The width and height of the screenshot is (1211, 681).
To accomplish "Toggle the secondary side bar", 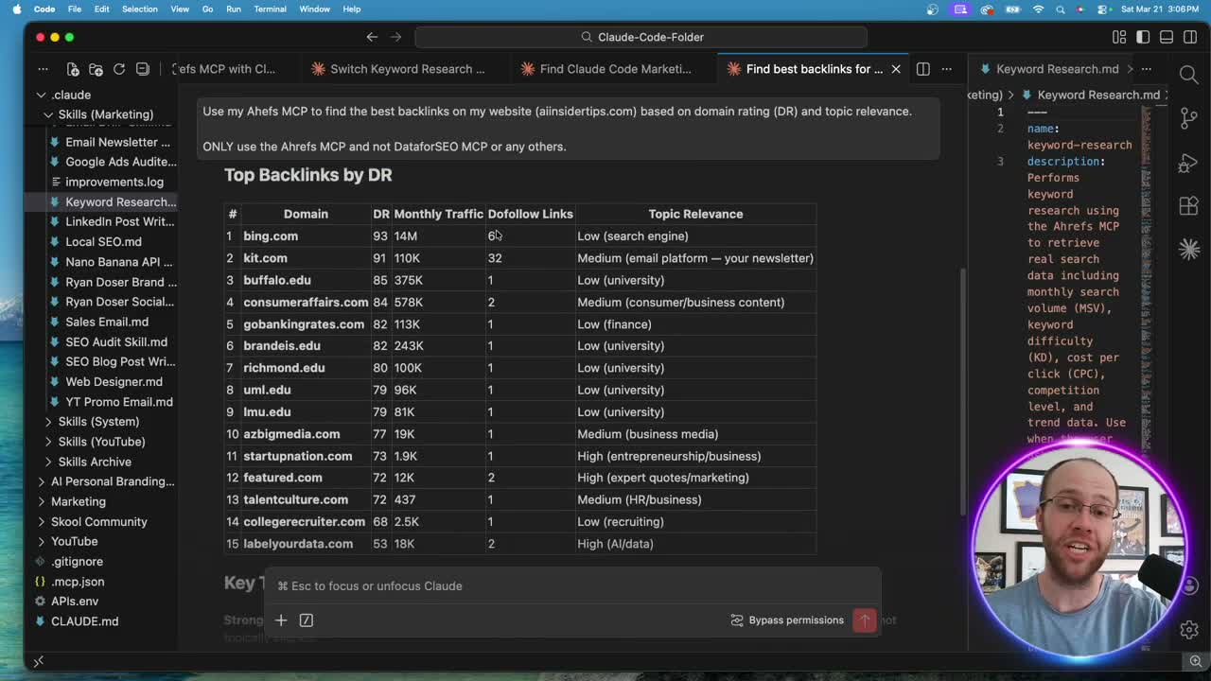I will (x=1190, y=37).
